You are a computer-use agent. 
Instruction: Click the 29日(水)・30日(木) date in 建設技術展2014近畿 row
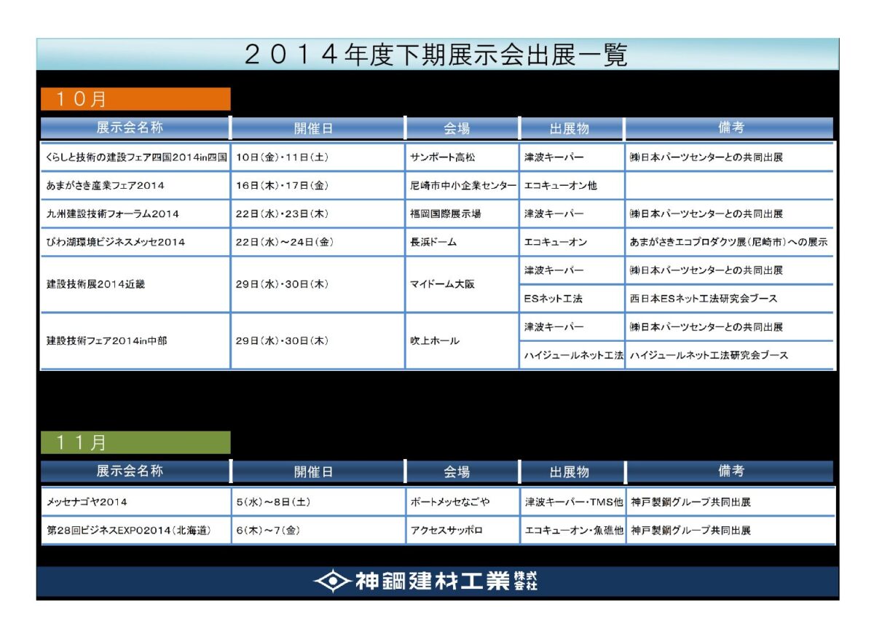click(282, 284)
